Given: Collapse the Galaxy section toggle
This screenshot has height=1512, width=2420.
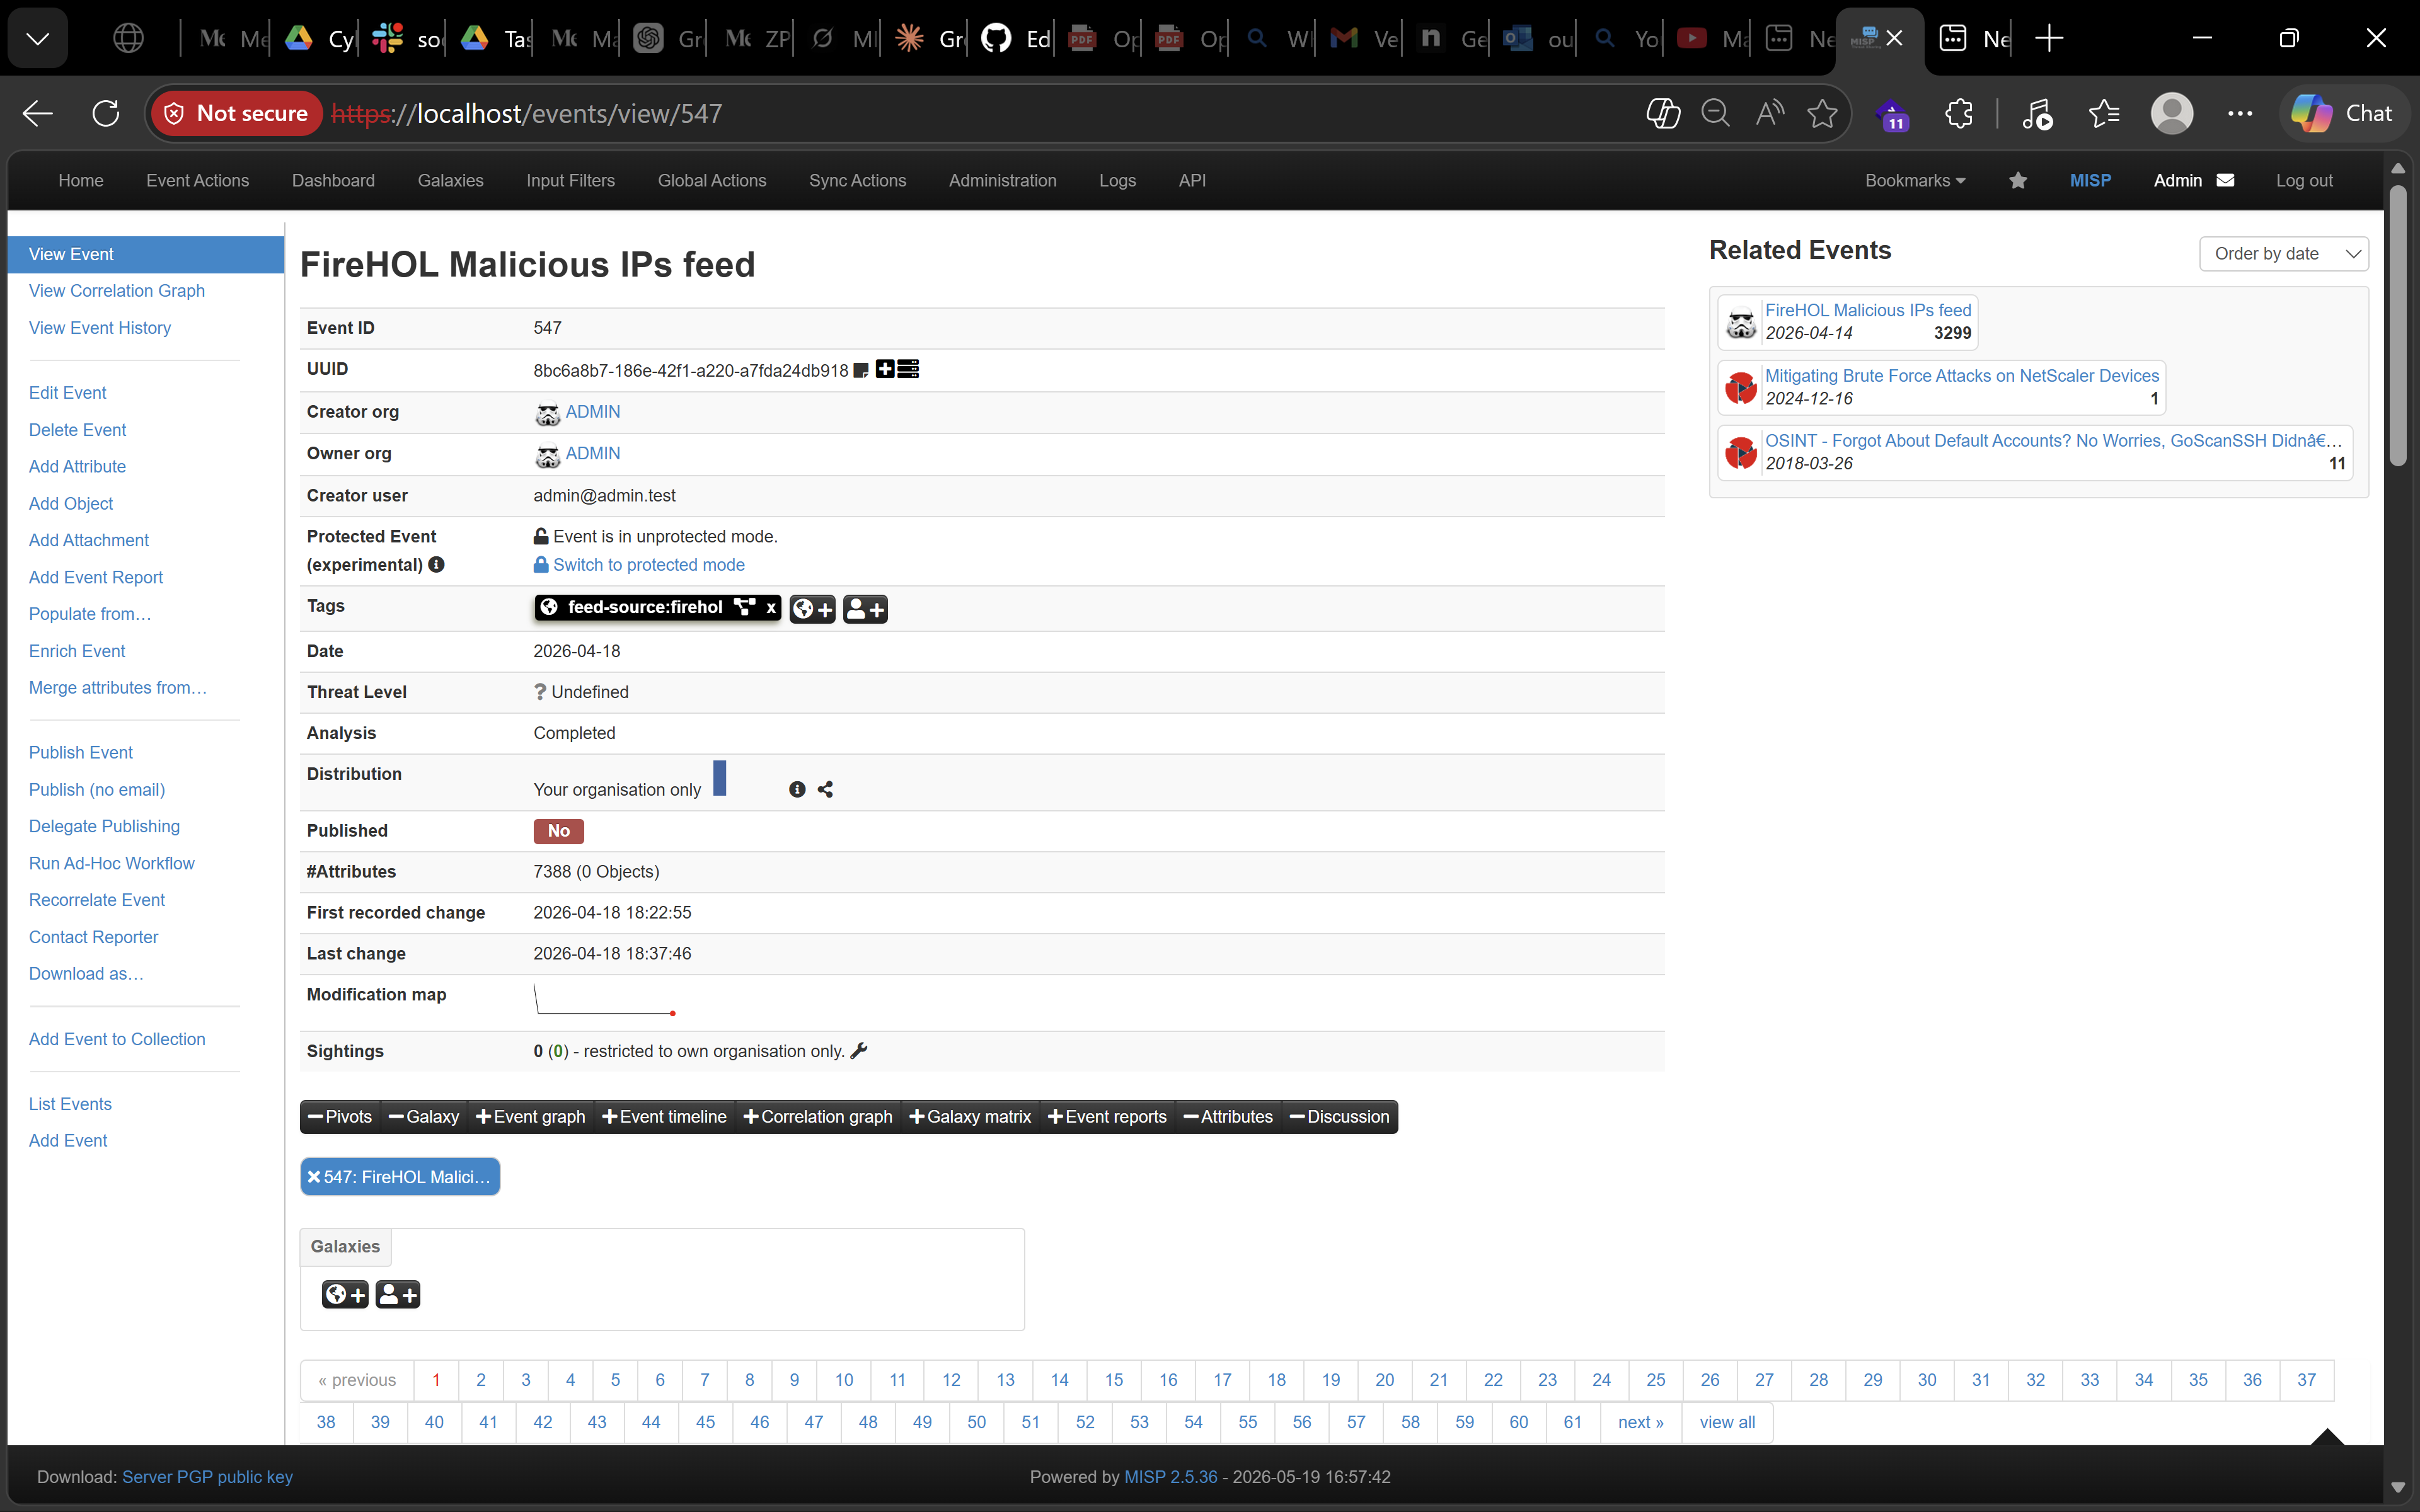Looking at the screenshot, I should click(424, 1117).
